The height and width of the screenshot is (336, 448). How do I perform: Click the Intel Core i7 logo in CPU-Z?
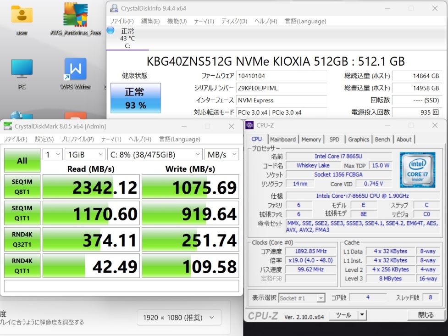[x=417, y=170]
